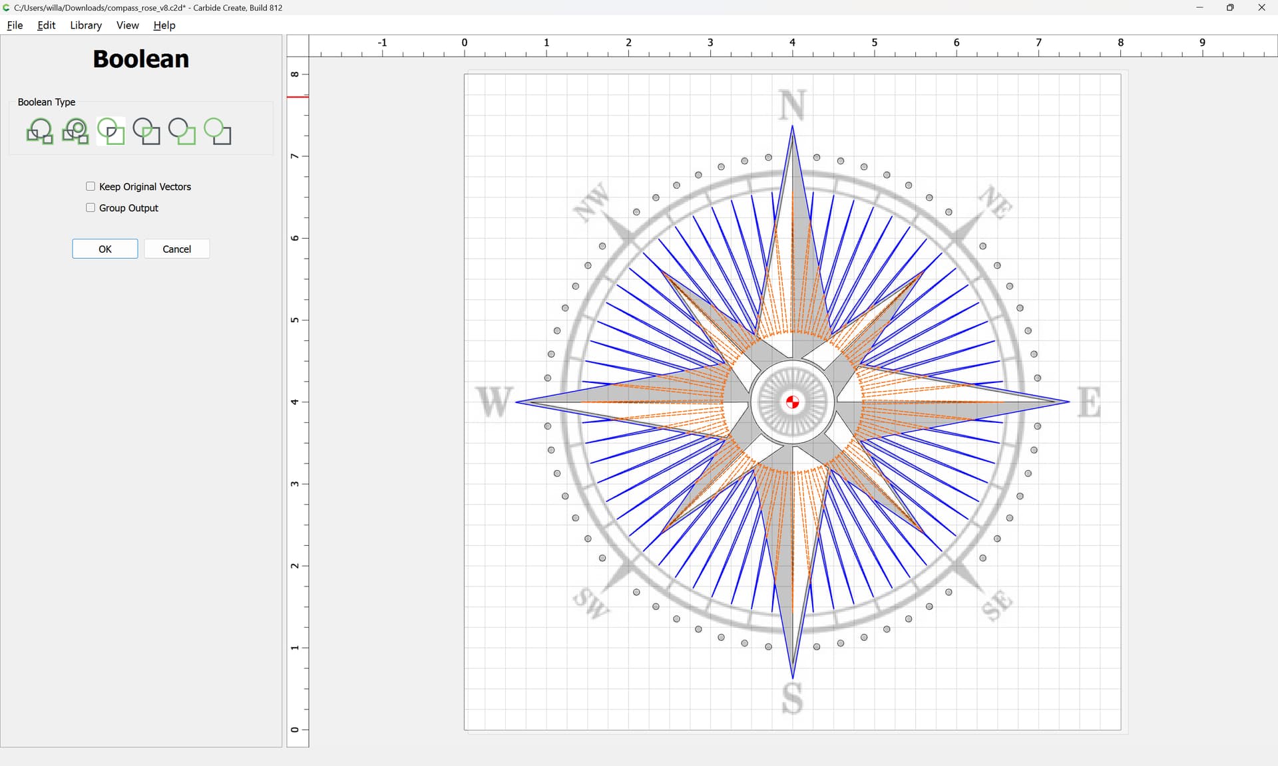Enable Keep Original Vectors checkbox

pyautogui.click(x=91, y=186)
